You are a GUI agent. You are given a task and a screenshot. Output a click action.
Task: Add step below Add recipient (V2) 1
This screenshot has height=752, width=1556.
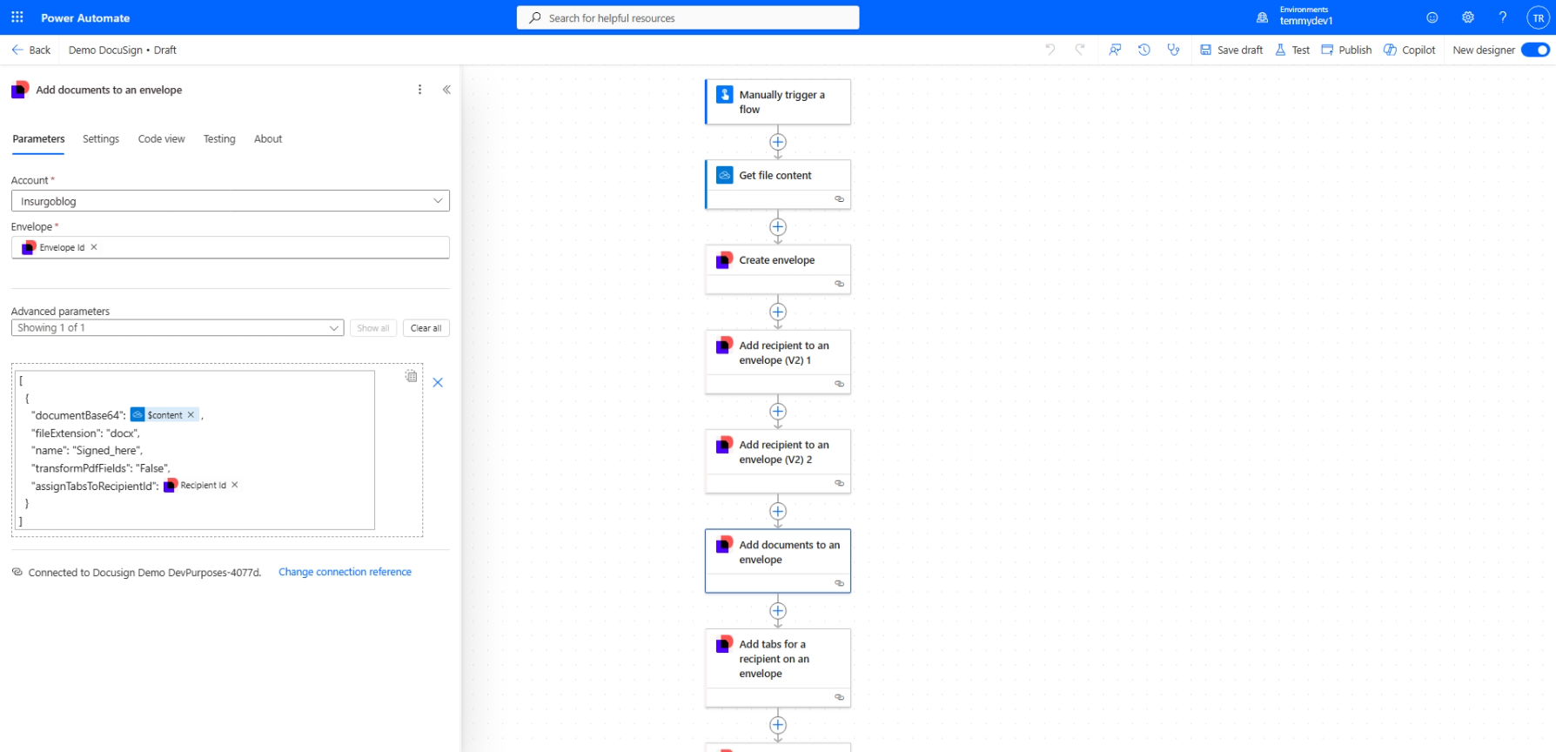tap(778, 412)
